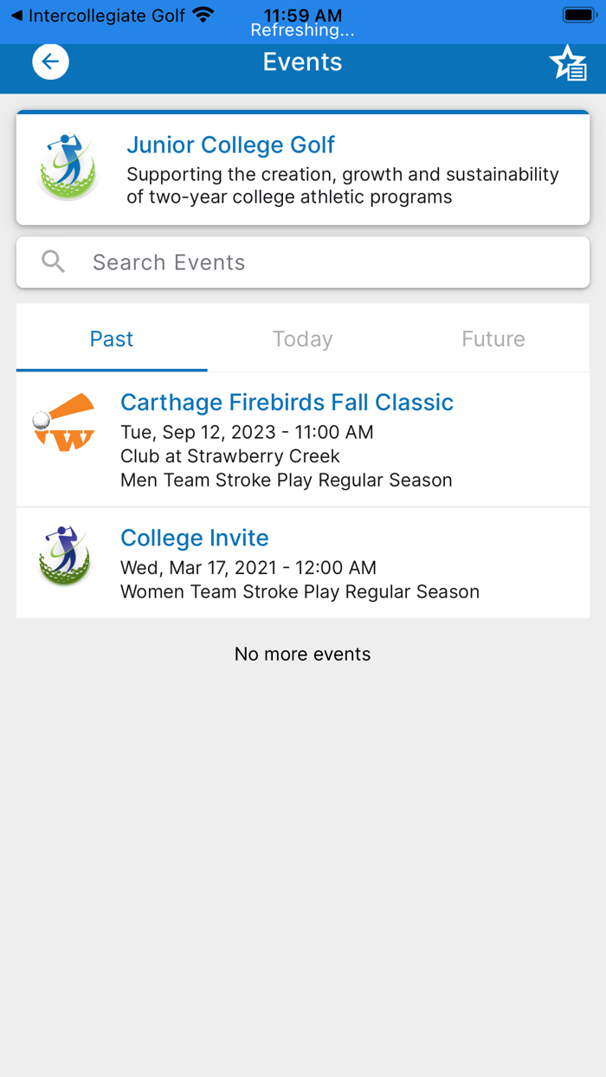Tap the Refreshing status message
Screen dimensions: 606x1077
coord(302,29)
